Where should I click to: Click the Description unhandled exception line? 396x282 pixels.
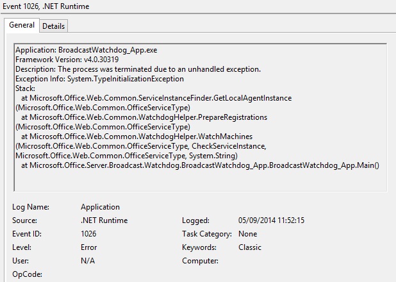[138, 69]
